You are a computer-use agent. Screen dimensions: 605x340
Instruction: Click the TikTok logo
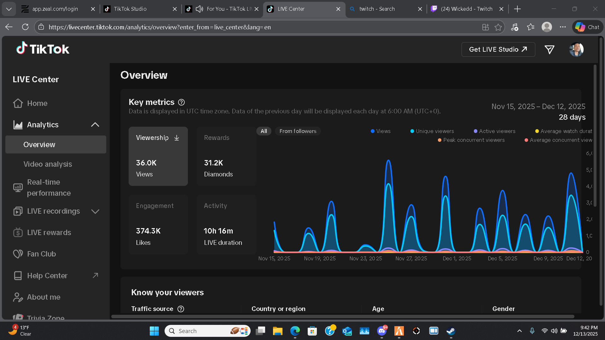coord(43,49)
